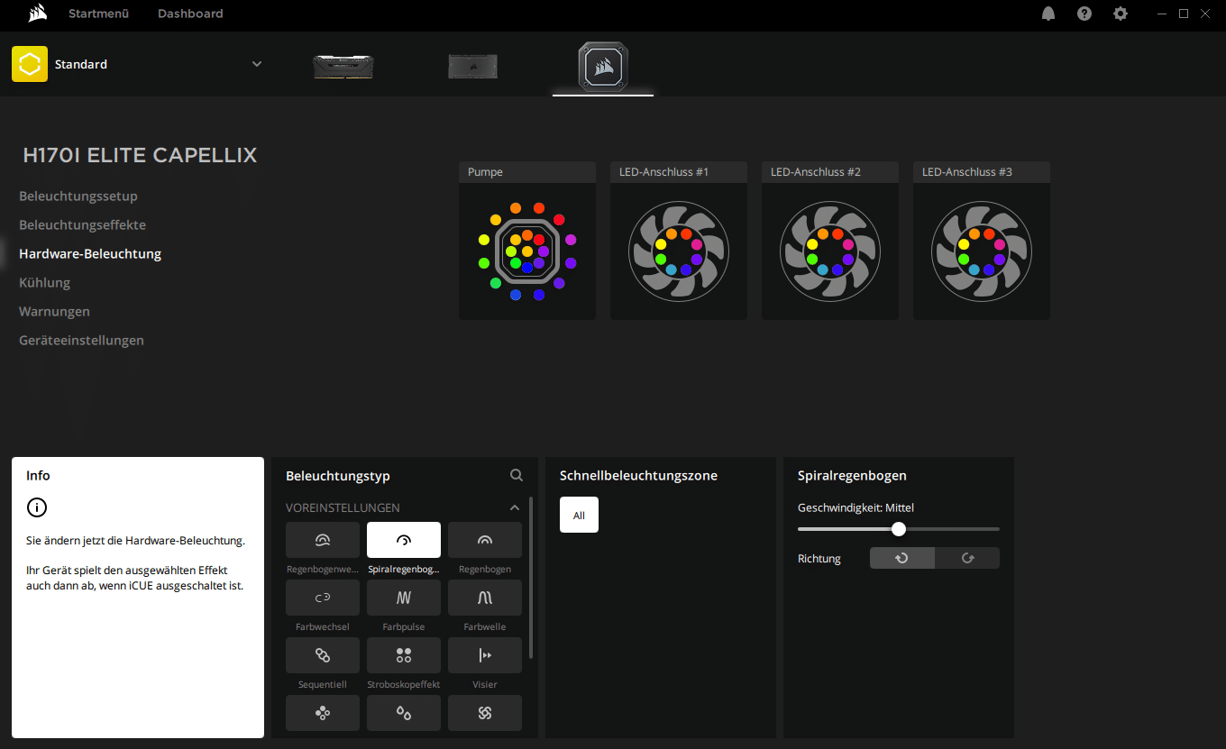Image resolution: width=1226 pixels, height=749 pixels.
Task: Open the Standard profile dropdown
Action: (x=257, y=64)
